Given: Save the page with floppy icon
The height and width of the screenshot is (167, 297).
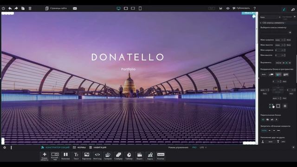Looking at the screenshot, I should pos(221,8).
